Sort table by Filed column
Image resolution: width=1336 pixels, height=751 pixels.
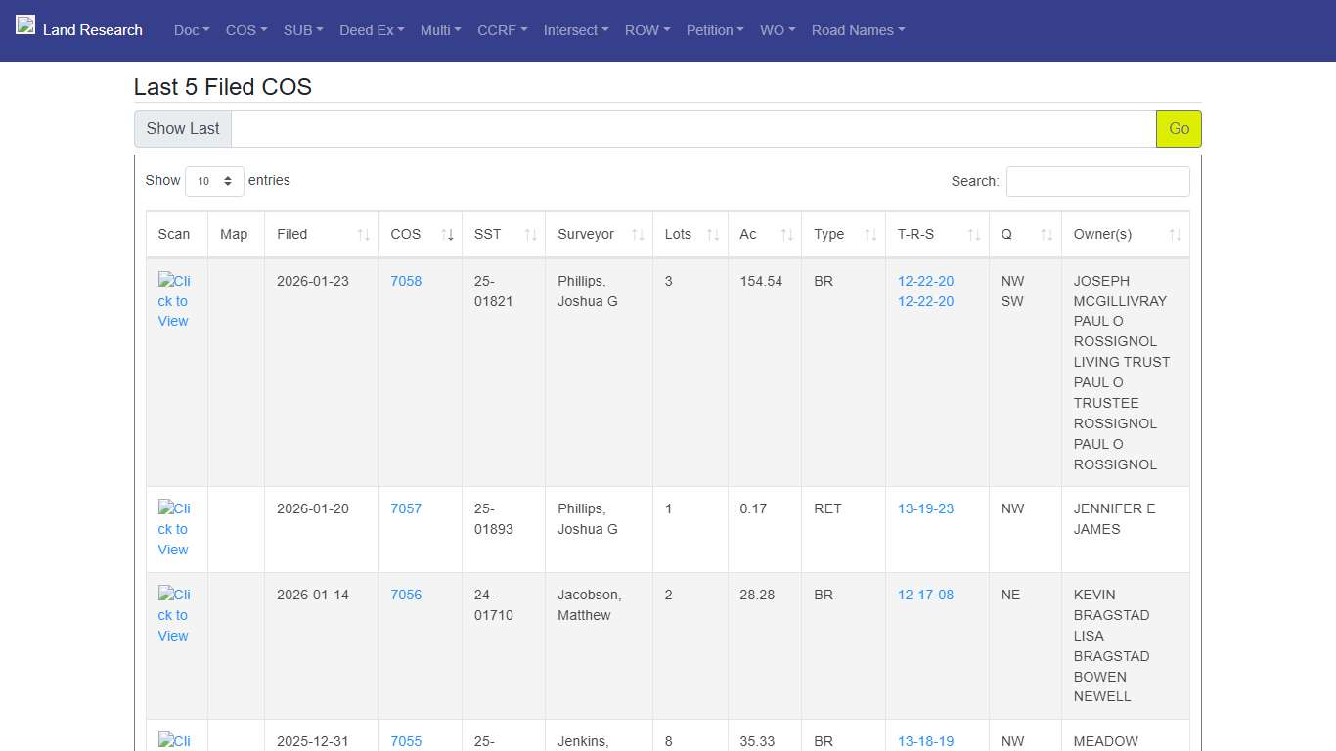tap(320, 235)
